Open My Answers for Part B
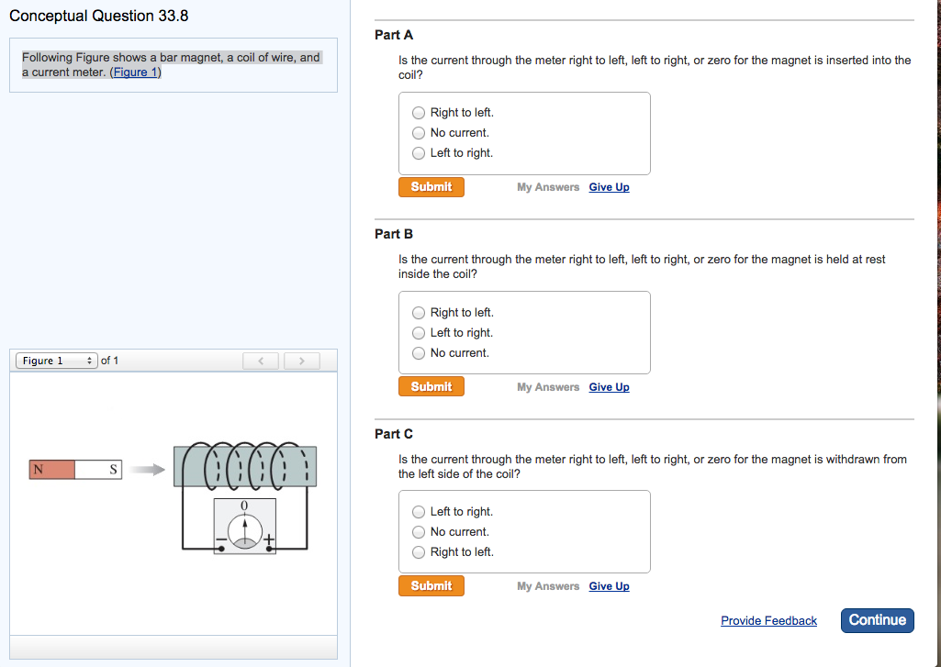This screenshot has width=941, height=667. [x=548, y=387]
